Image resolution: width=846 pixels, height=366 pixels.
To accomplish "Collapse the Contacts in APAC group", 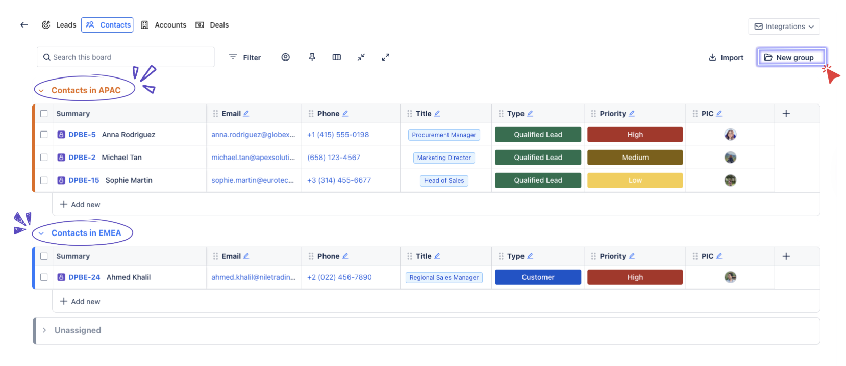I will click(41, 91).
